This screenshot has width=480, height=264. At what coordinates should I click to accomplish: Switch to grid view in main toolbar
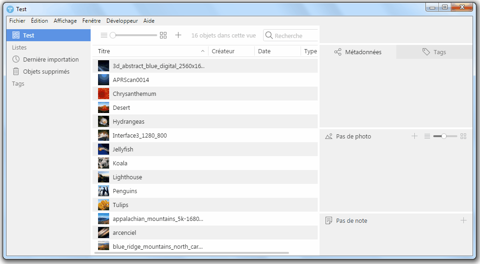[163, 35]
